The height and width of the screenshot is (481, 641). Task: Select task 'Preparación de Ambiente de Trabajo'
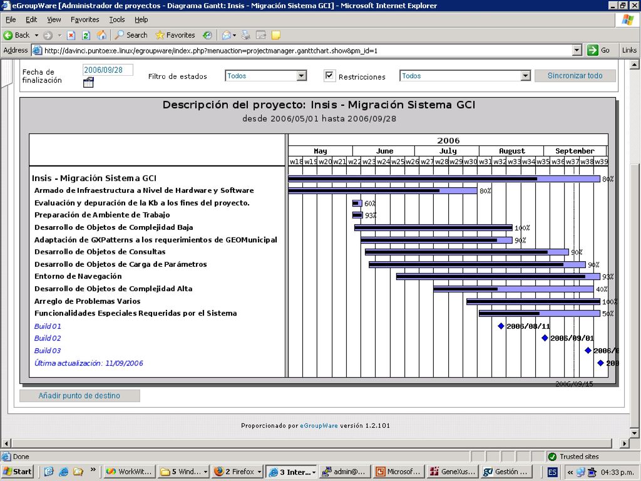pyautogui.click(x=102, y=215)
